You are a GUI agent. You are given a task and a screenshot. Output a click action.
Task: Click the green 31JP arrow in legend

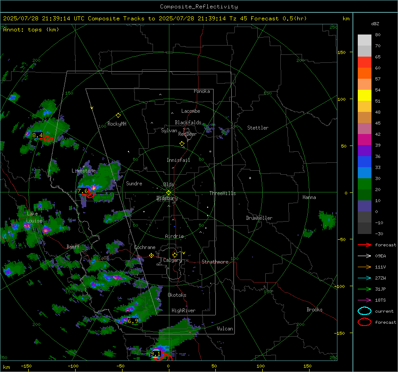pos(364,289)
